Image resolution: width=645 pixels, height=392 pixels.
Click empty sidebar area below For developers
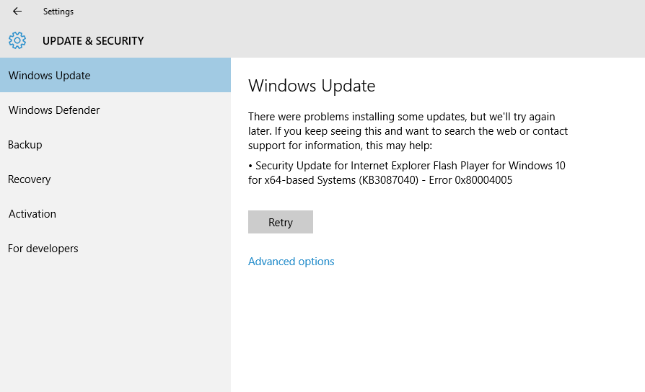coord(115,324)
